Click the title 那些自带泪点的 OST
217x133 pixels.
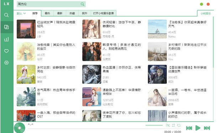click(x=56, y=115)
